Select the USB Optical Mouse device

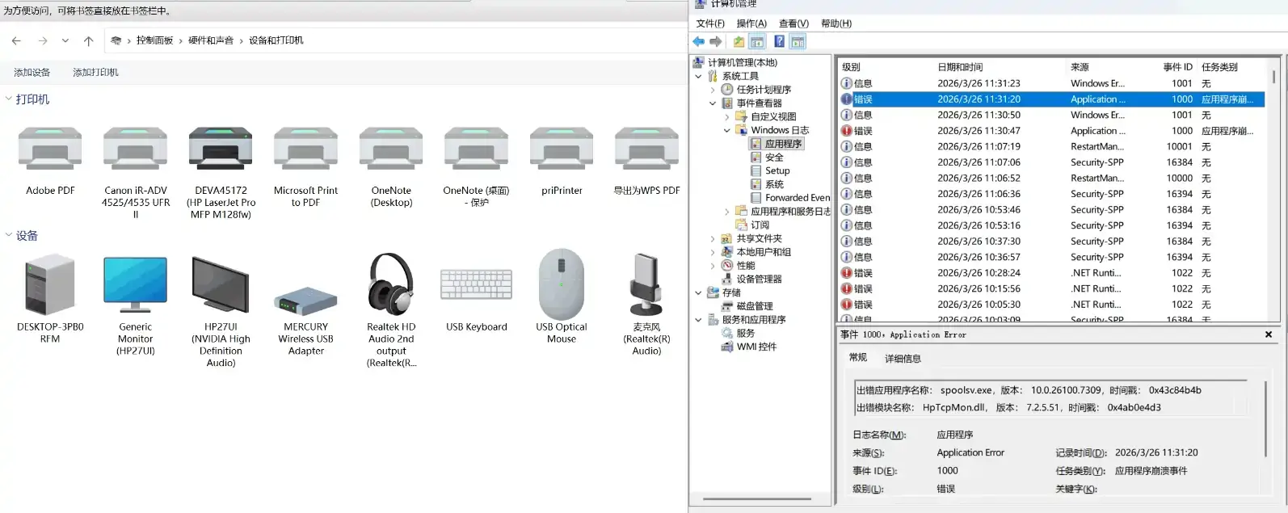pos(562,284)
